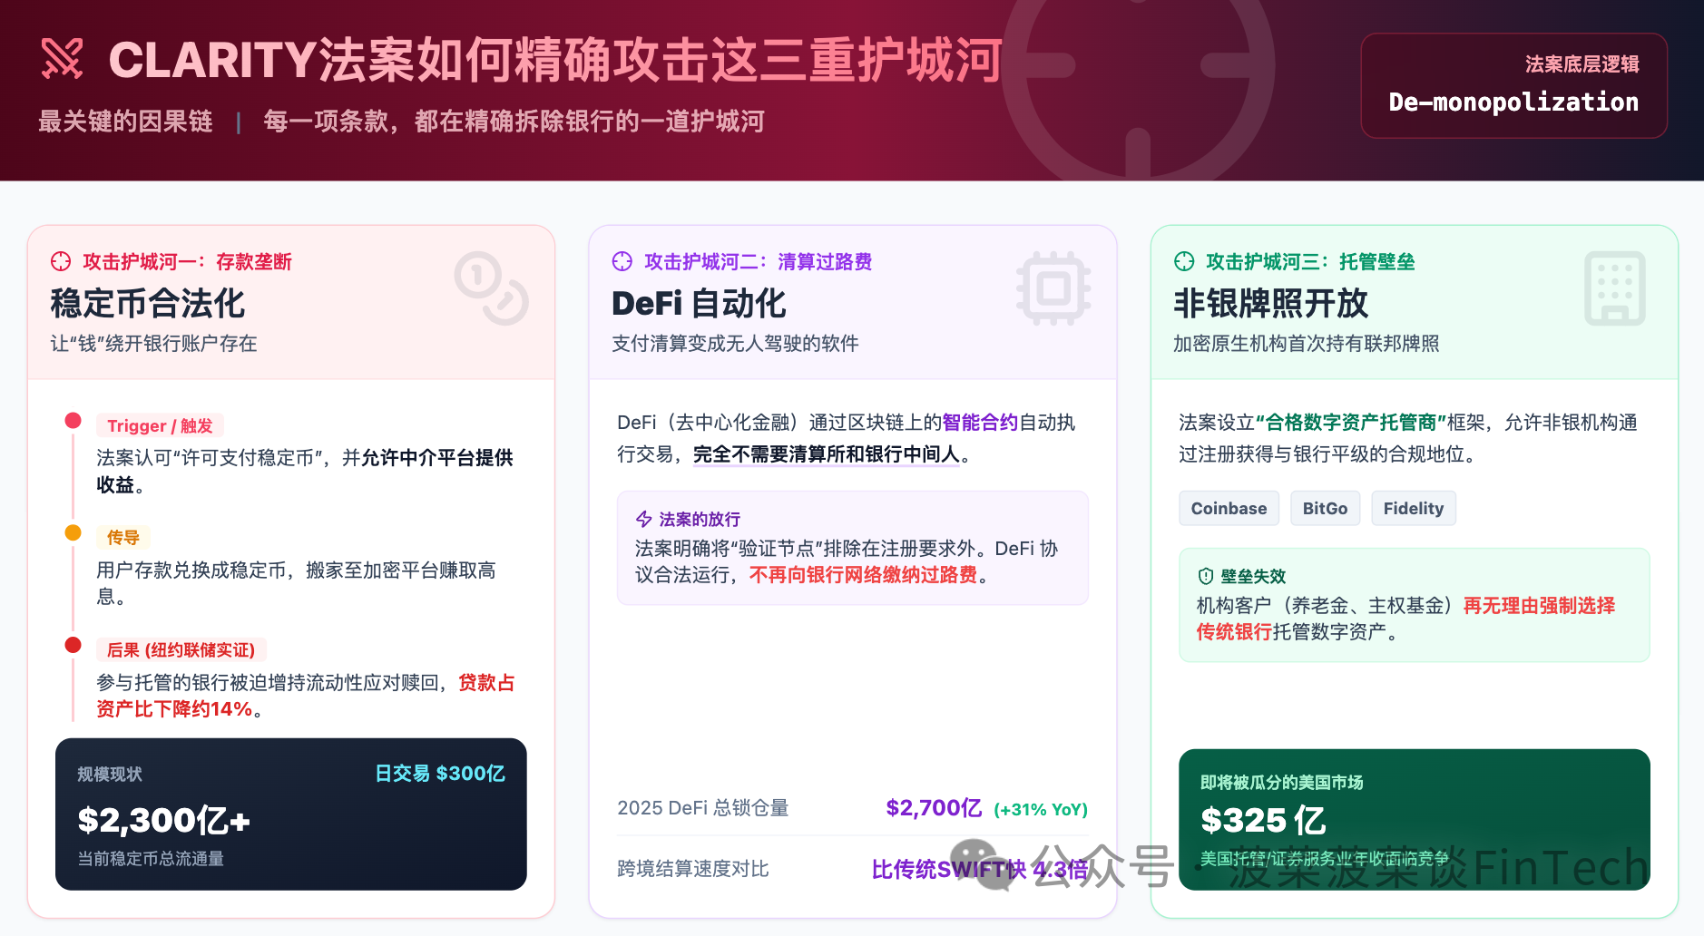This screenshot has height=936, width=1704.
Task: Select the Fidelity tag
Action: pos(1413,508)
